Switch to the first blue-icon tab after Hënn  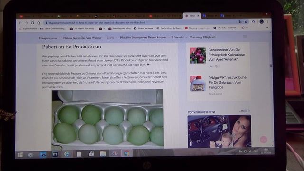[x=210, y=16]
